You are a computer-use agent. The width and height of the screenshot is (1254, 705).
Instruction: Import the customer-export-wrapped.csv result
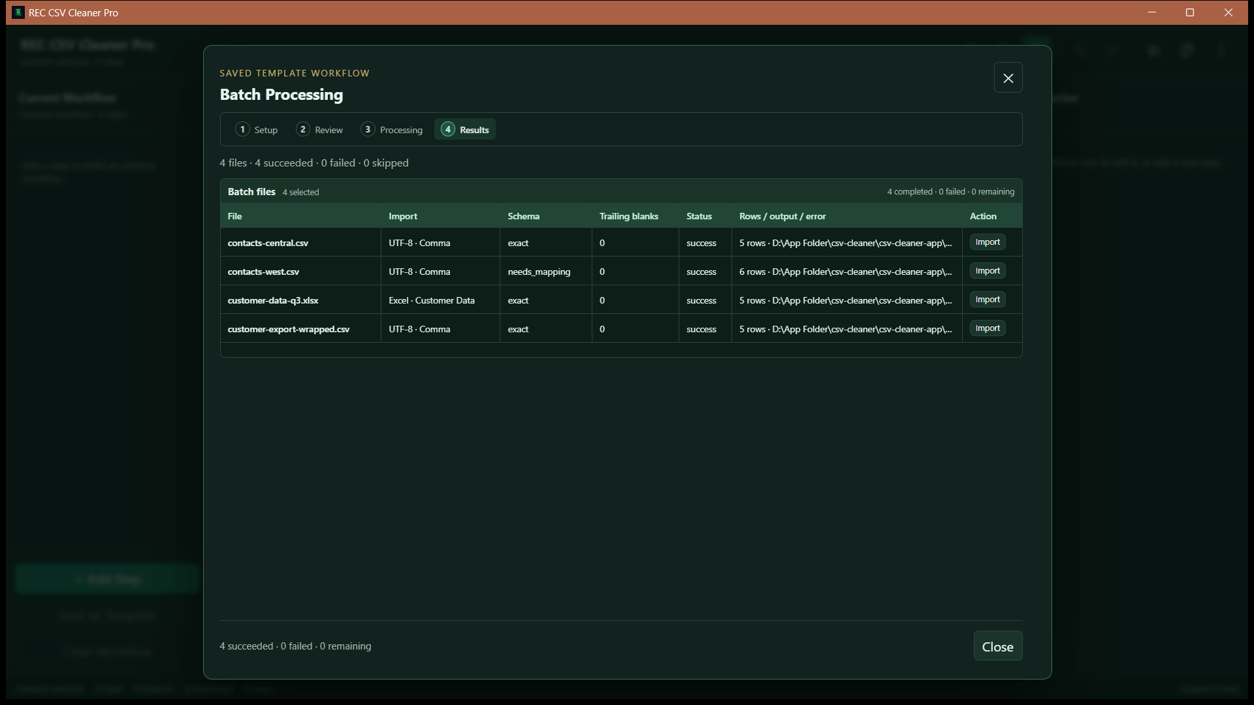pos(987,328)
